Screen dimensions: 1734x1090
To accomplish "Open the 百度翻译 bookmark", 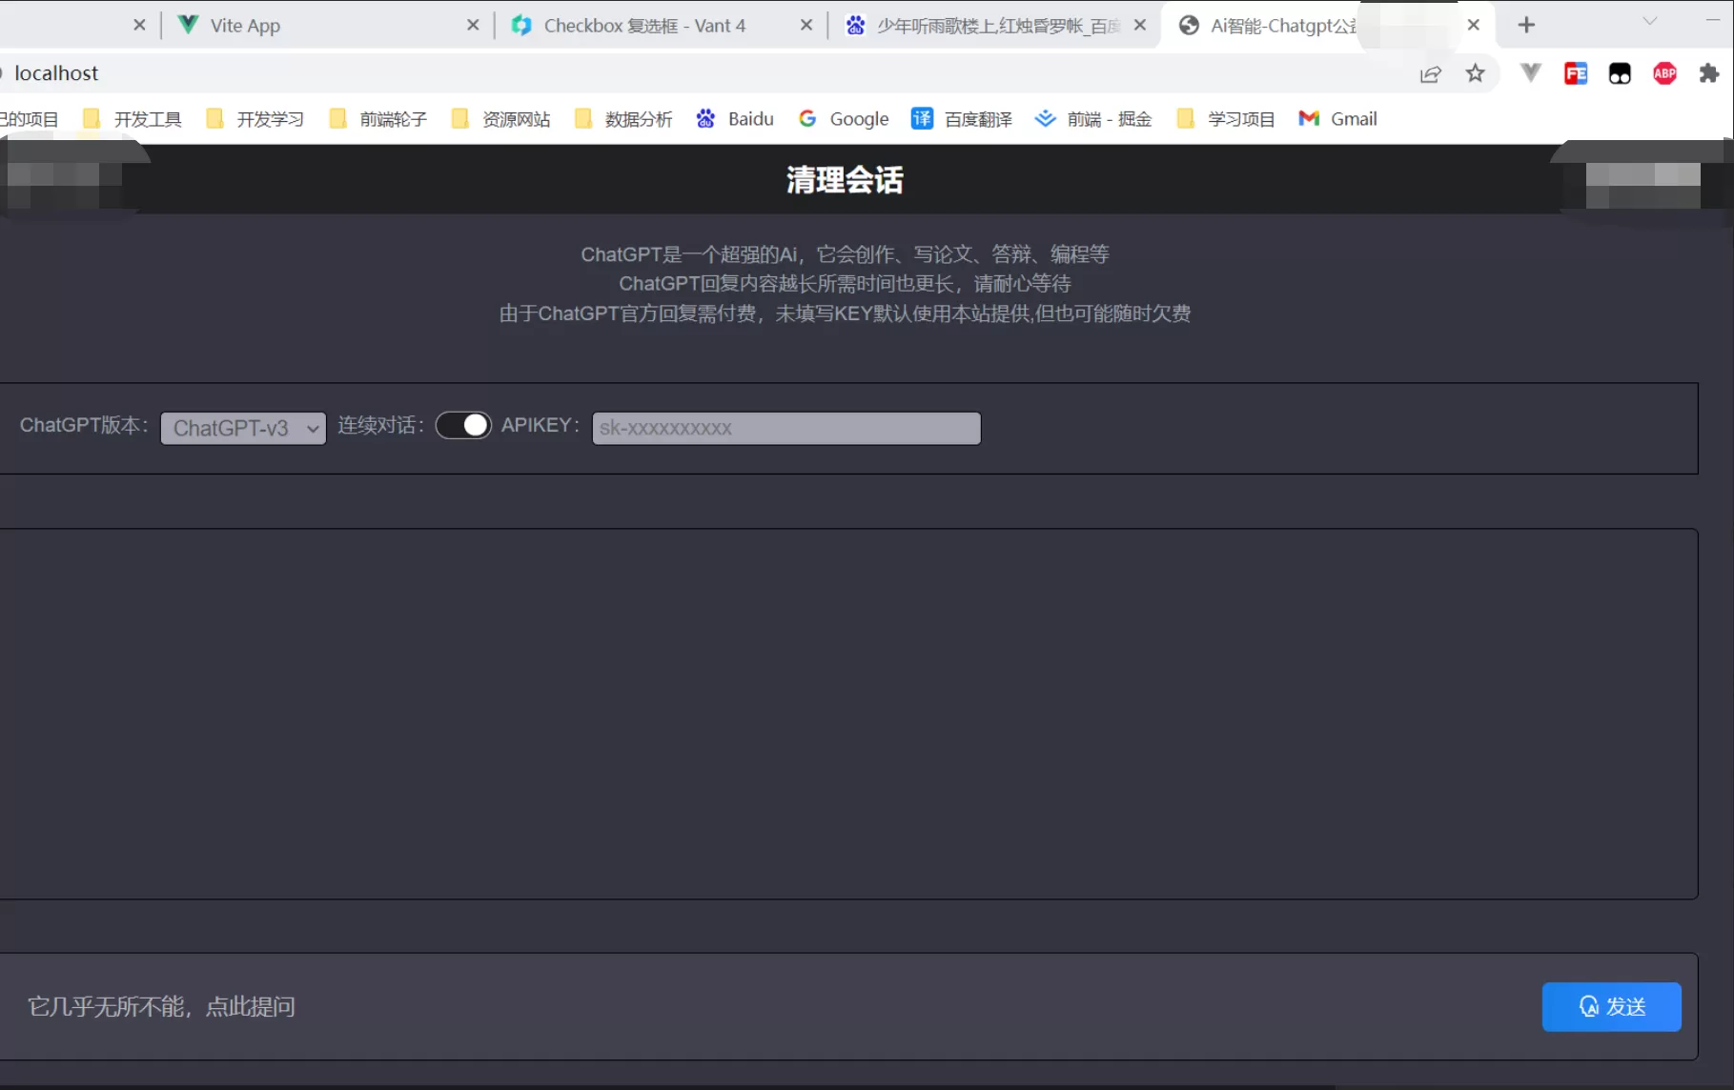I will [962, 119].
